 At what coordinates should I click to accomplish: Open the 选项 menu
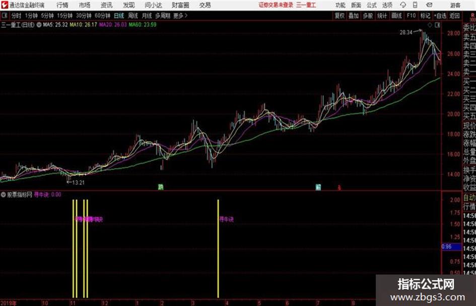pos(387,5)
